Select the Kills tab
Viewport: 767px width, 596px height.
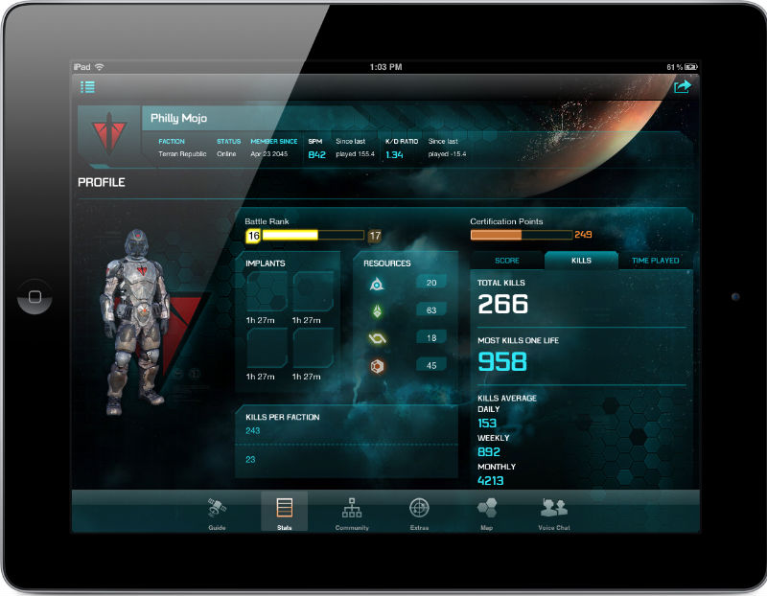[581, 261]
